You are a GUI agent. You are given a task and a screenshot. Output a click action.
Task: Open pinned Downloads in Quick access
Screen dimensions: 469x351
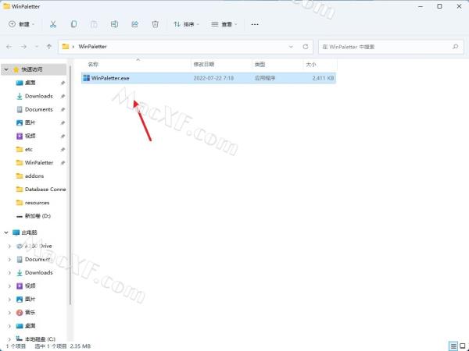39,96
